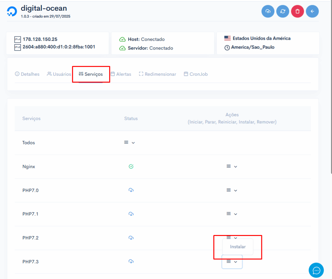
Task: Open the PHP7.3 actions dropdown
Action: click(232, 262)
